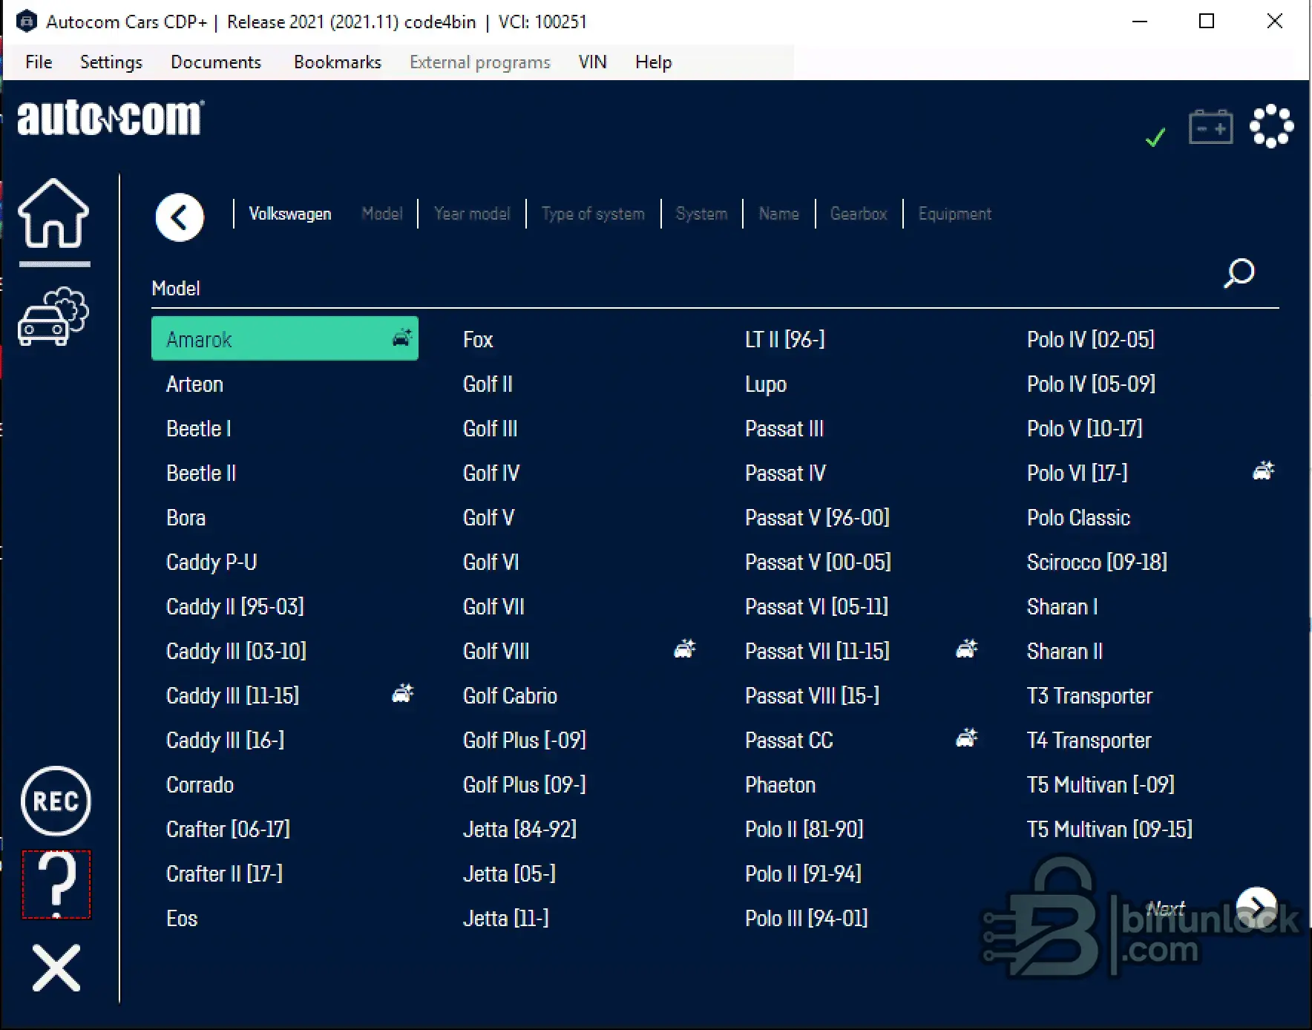1312x1030 pixels.
Task: Open the File menu
Action: point(39,62)
